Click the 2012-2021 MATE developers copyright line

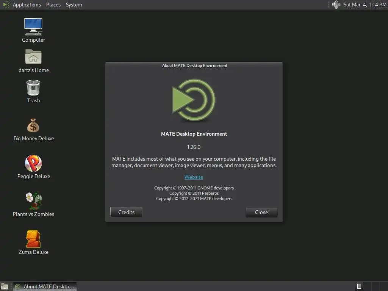point(194,199)
